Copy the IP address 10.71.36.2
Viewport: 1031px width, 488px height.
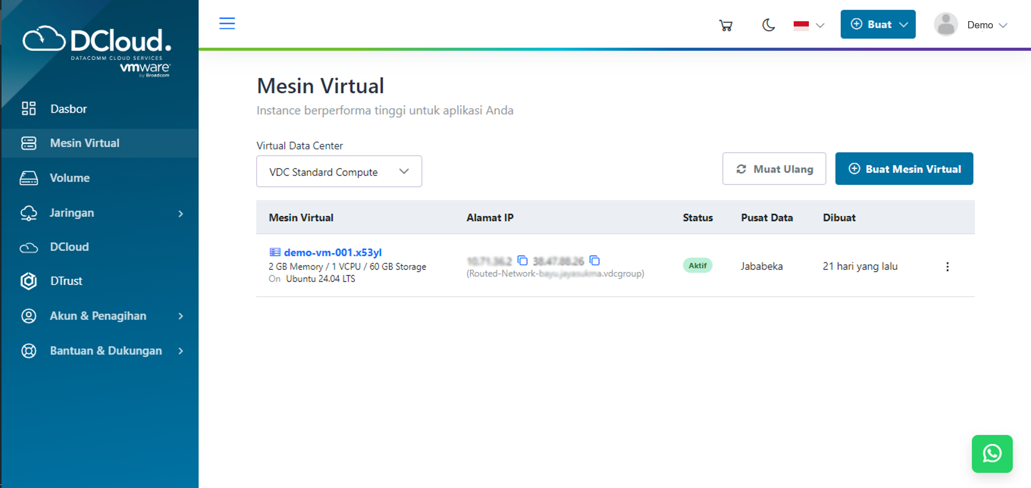[x=523, y=261]
